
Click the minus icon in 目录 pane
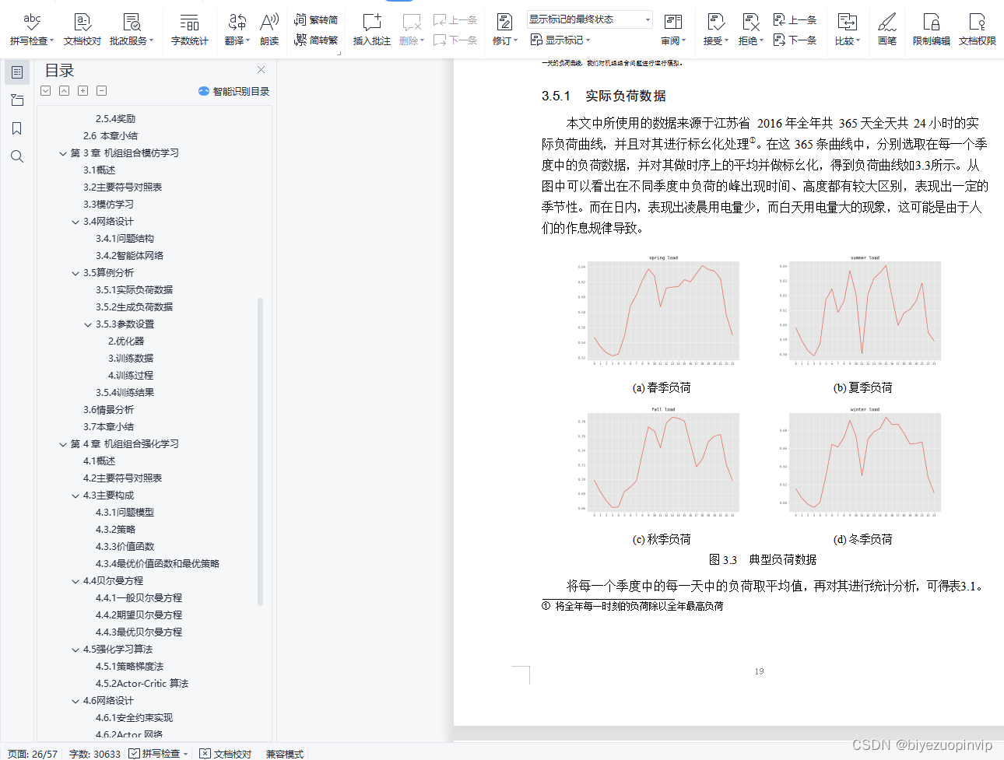coord(102,91)
